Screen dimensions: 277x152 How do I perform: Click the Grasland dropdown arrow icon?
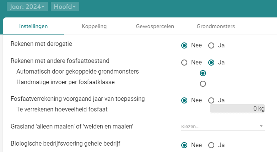click(x=261, y=126)
